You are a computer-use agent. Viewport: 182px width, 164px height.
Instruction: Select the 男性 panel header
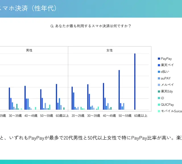click(29, 50)
